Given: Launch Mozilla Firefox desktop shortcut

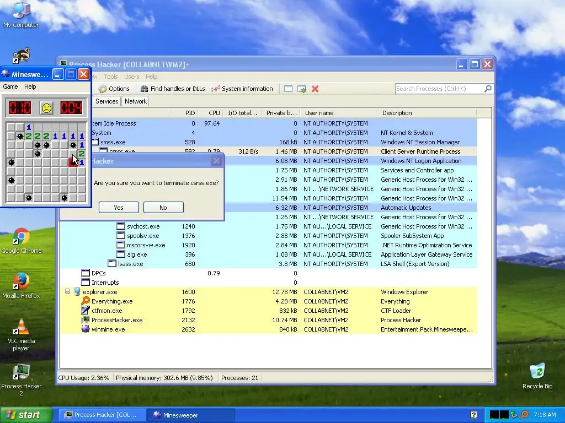Looking at the screenshot, I should (21, 286).
